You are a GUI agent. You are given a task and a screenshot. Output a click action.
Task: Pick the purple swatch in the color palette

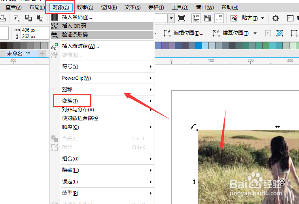165,46
